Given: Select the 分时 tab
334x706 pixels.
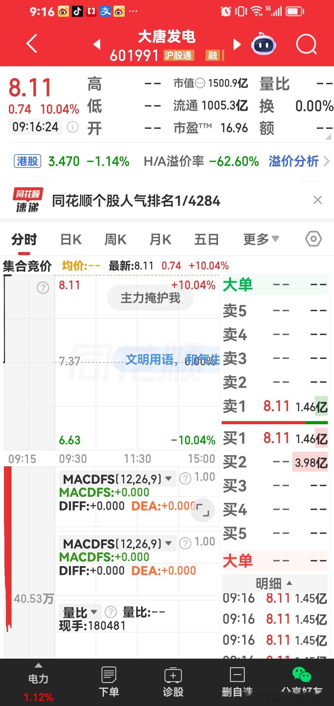Looking at the screenshot, I should (x=24, y=239).
